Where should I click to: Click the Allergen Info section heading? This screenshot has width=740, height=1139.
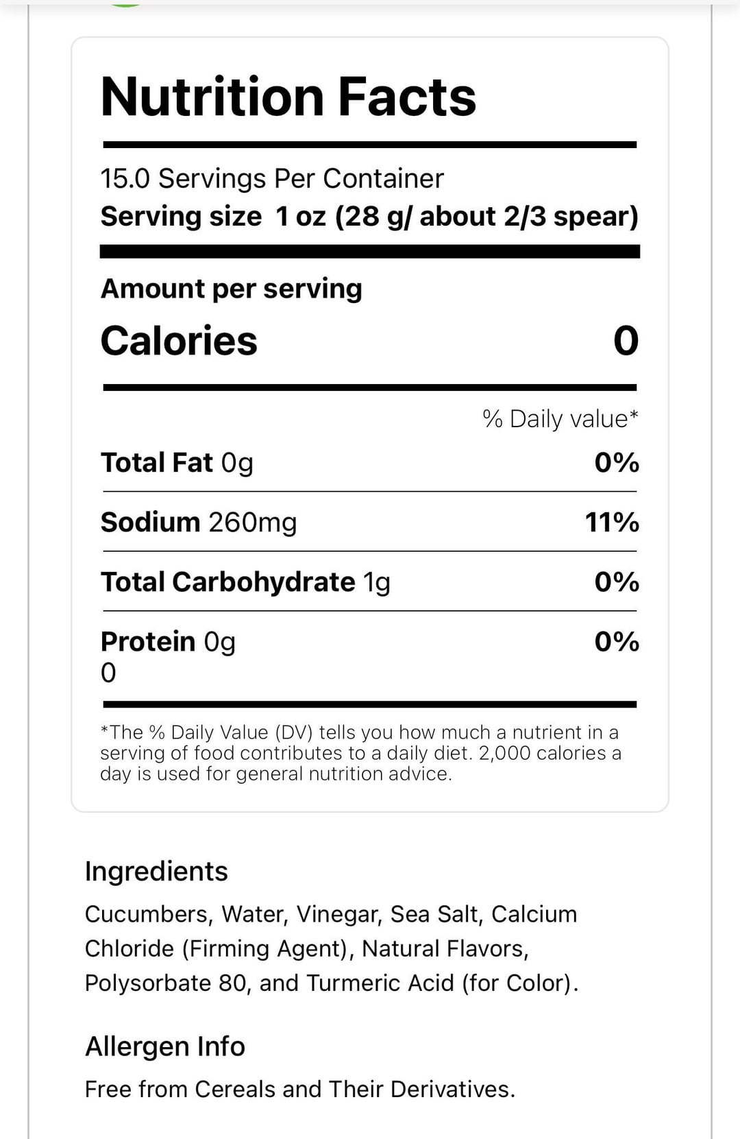click(164, 1046)
